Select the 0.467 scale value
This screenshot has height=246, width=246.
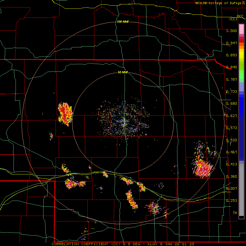(232, 152)
